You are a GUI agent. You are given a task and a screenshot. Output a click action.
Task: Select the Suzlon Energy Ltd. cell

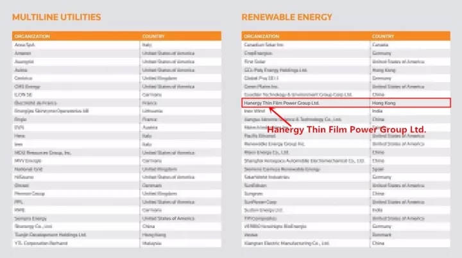click(x=305, y=211)
